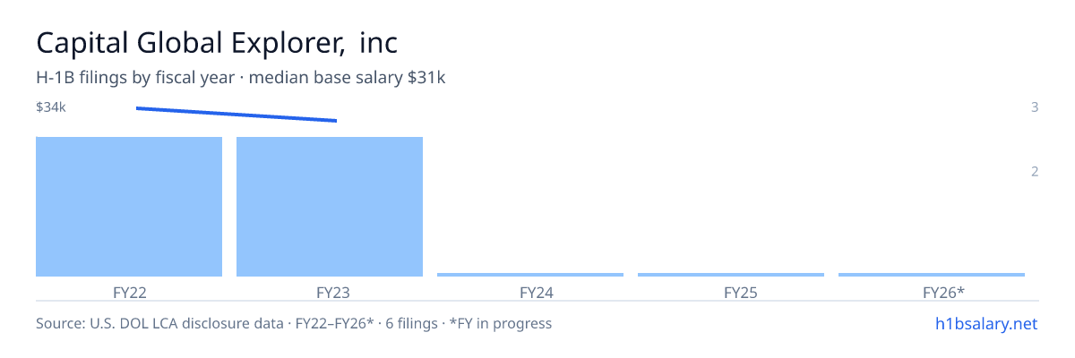Viewport: 1075px width, 358px height.
Task: Click the $34k salary axis label
Action: [51, 107]
